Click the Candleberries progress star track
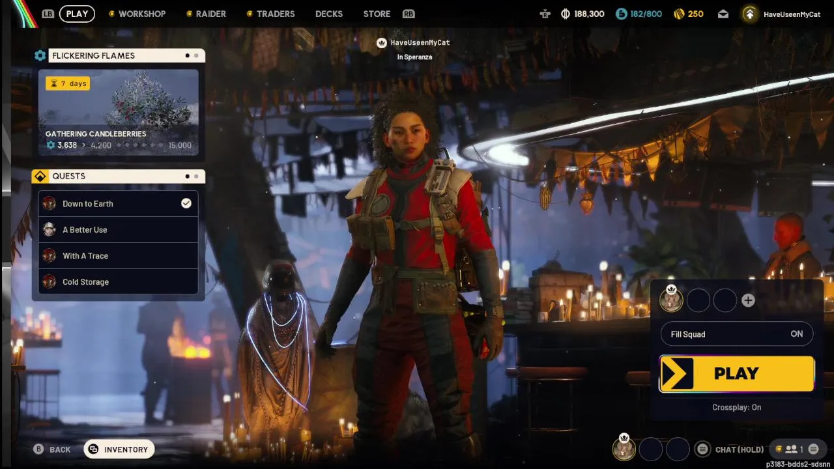This screenshot has width=834, height=469. tap(139, 145)
